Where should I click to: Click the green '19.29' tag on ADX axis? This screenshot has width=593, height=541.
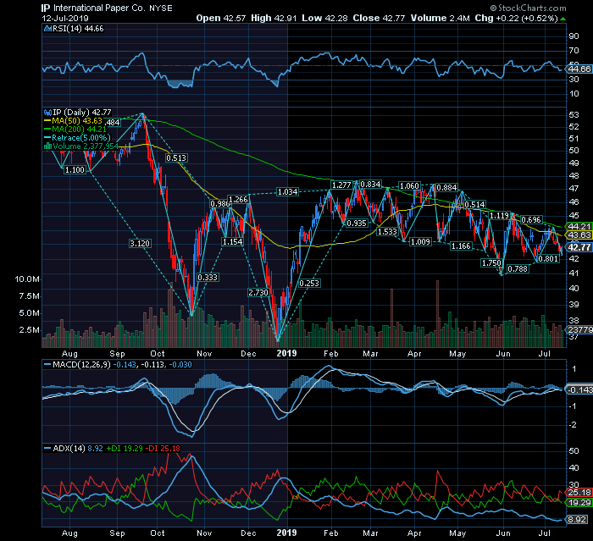(x=579, y=503)
